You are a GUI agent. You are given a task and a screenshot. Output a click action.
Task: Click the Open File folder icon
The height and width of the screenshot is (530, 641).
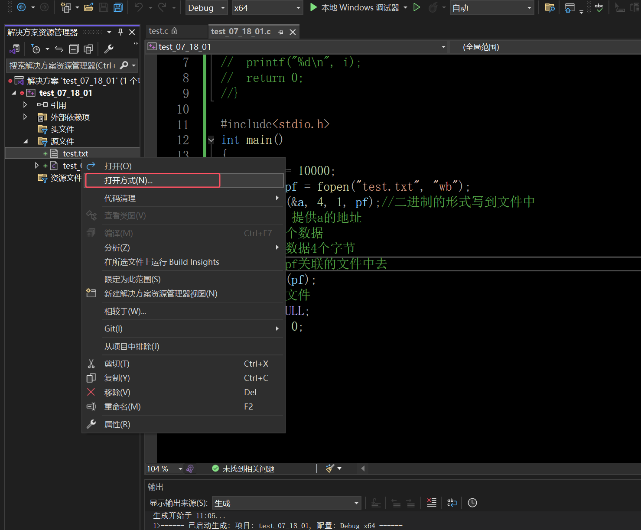pyautogui.click(x=89, y=7)
